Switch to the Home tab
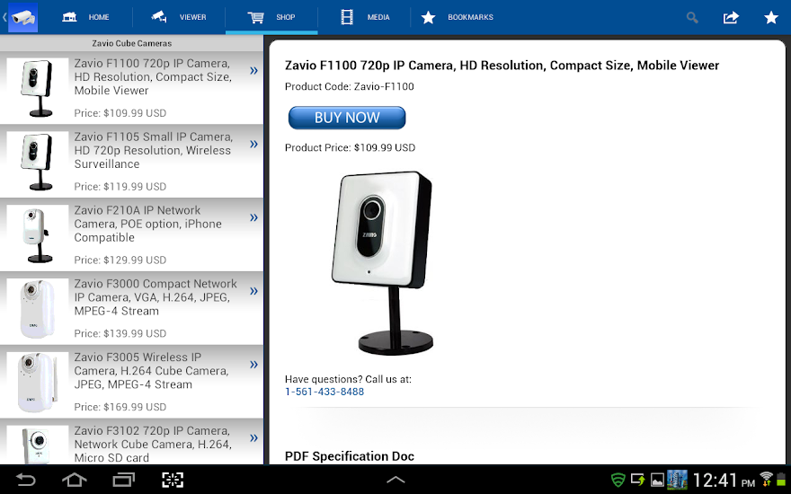The height and width of the screenshot is (494, 791). click(x=85, y=17)
